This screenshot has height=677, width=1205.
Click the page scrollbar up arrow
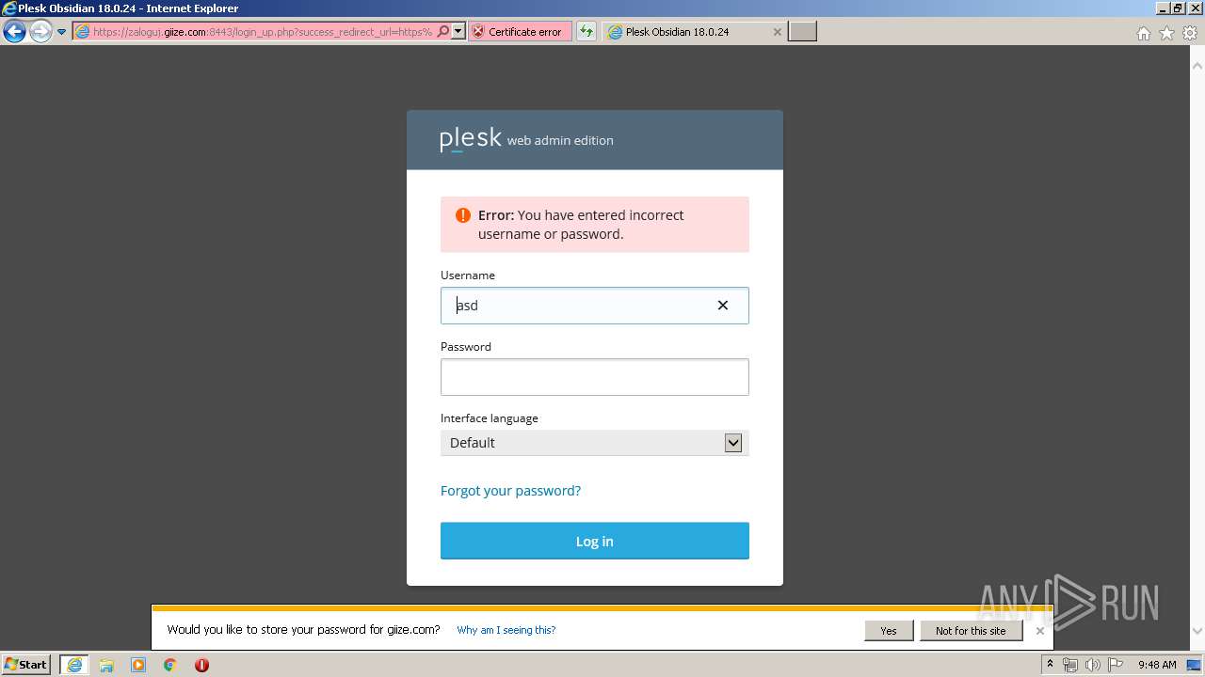pos(1197,67)
